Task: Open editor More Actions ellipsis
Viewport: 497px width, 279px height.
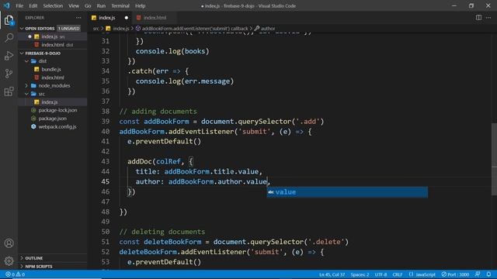Action: point(488,18)
